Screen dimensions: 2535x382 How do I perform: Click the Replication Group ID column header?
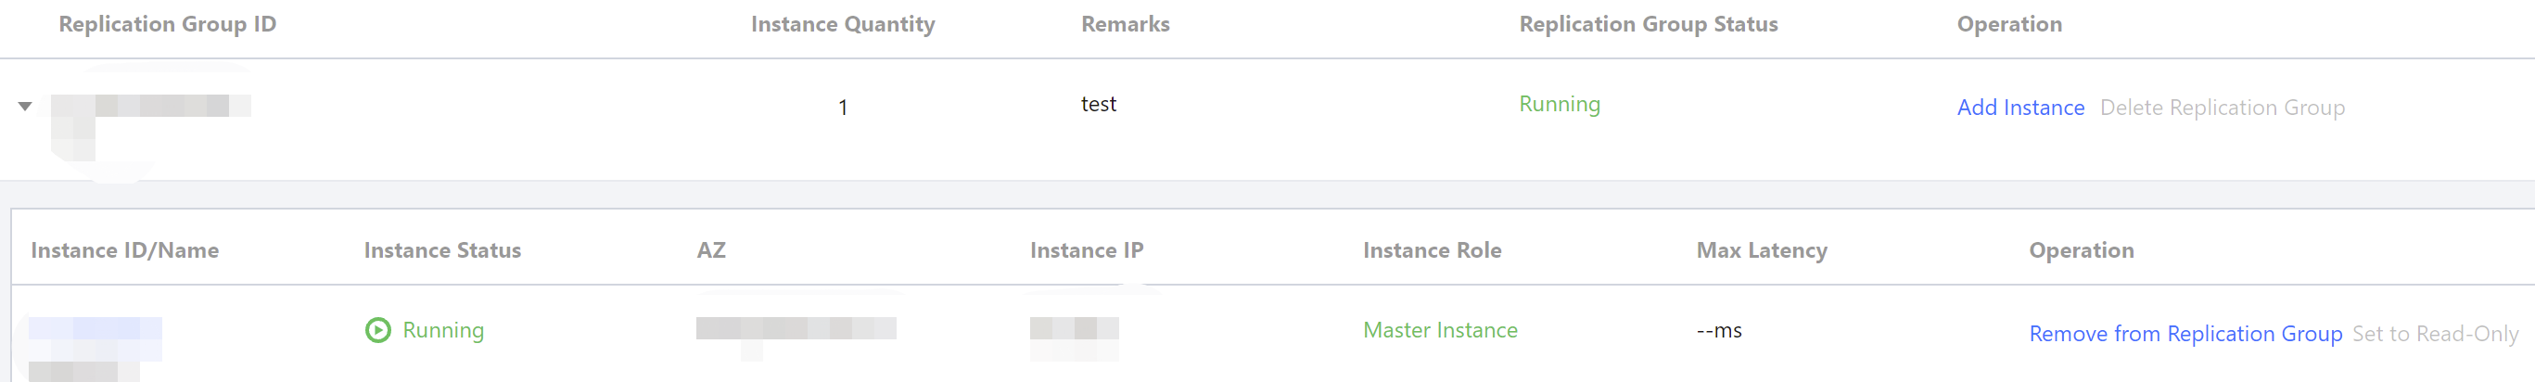click(x=167, y=25)
